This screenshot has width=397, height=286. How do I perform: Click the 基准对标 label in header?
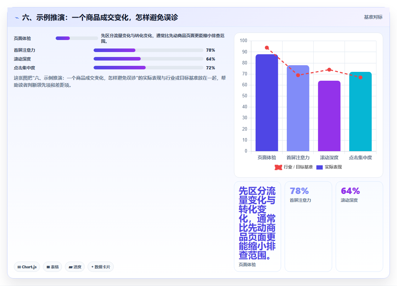pos(373,17)
